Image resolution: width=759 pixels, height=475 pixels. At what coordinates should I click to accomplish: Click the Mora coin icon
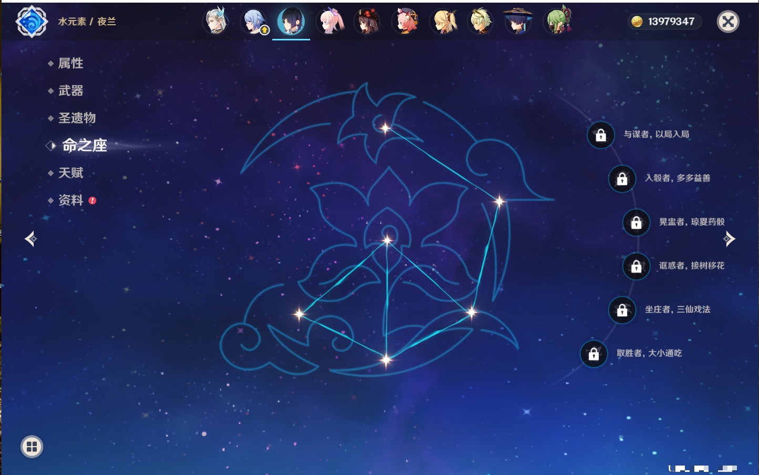coord(637,22)
